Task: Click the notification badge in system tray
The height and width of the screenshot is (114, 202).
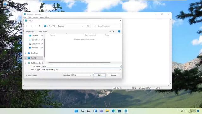Action: point(198,111)
